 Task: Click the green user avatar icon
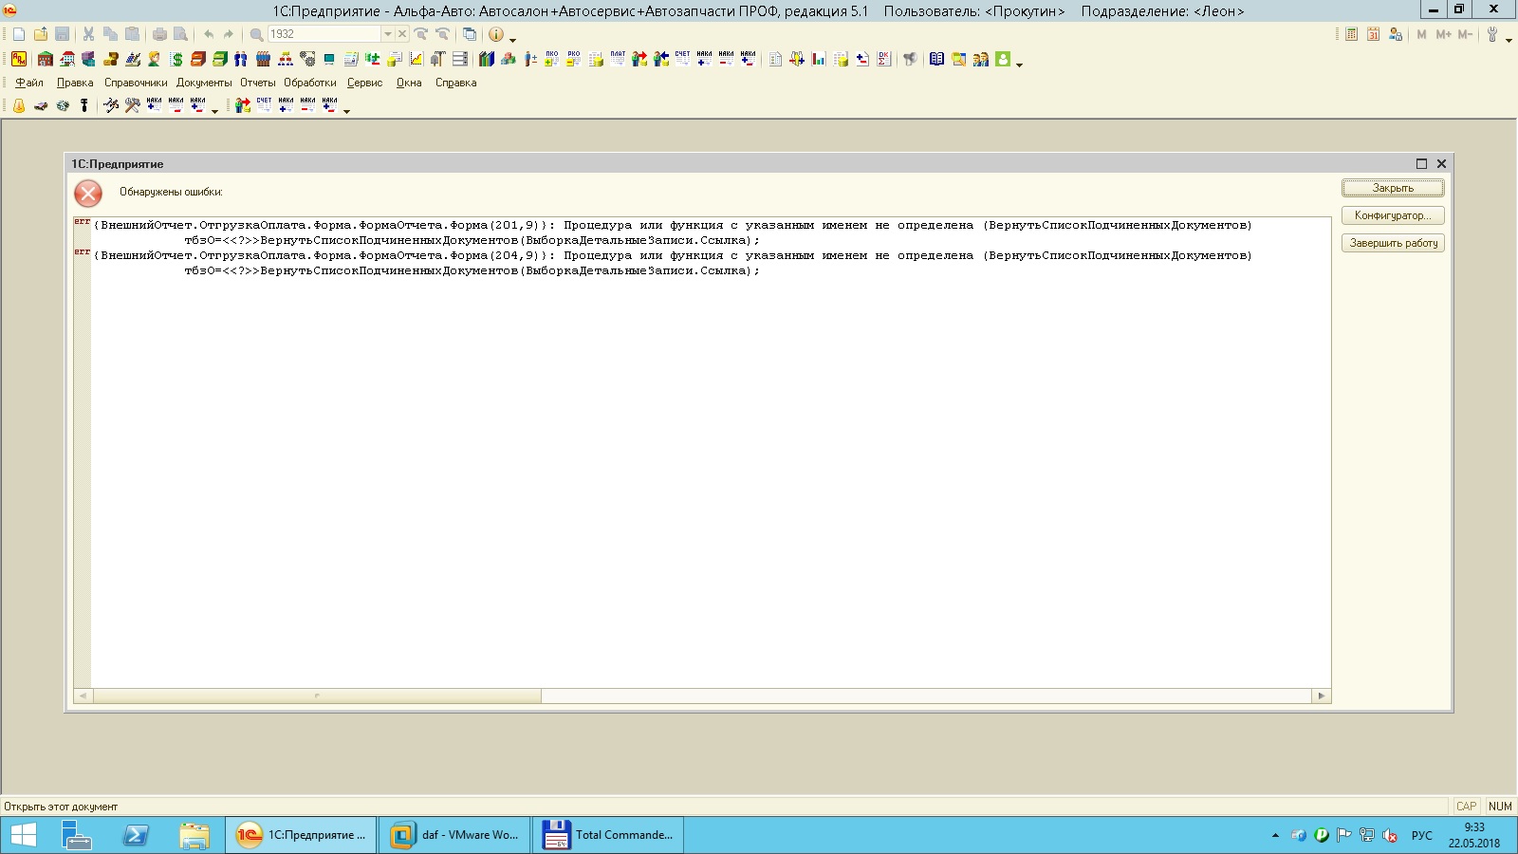click(x=1003, y=59)
